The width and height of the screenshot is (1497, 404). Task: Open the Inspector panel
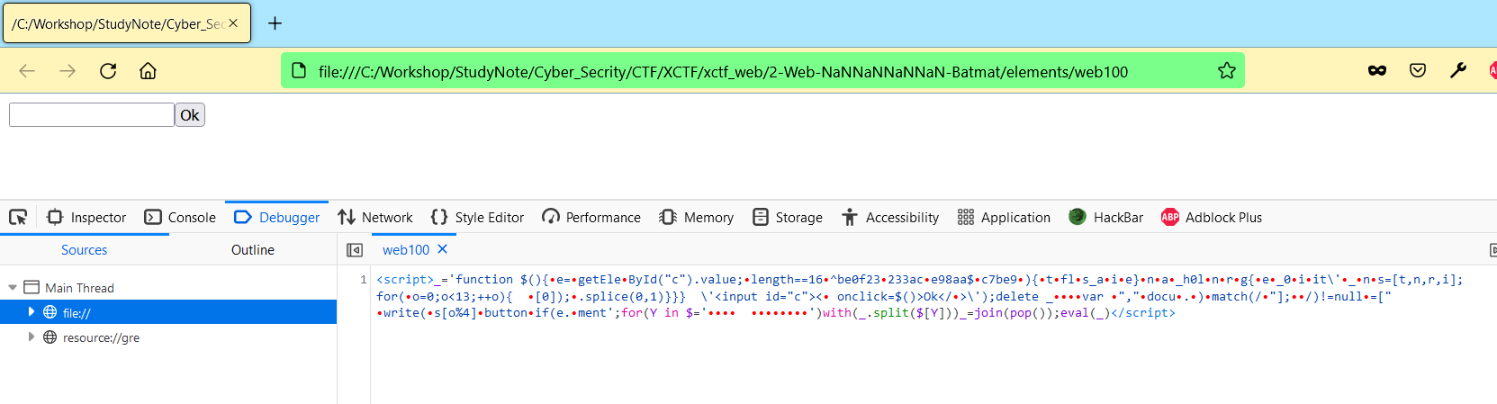[x=86, y=217]
